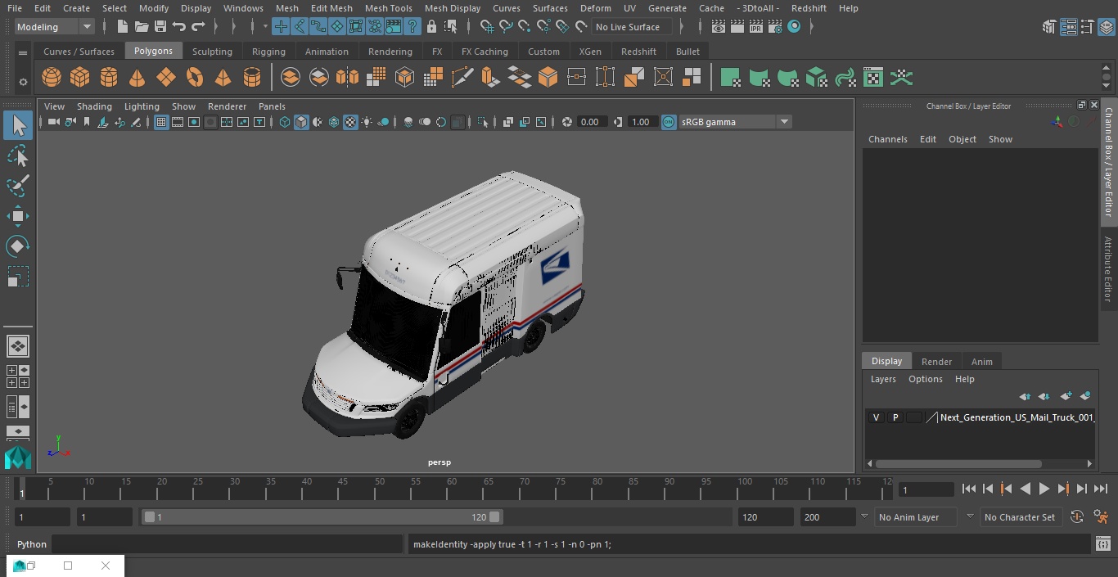Open the Mesh Tools menu
1118x577 pixels.
388,8
